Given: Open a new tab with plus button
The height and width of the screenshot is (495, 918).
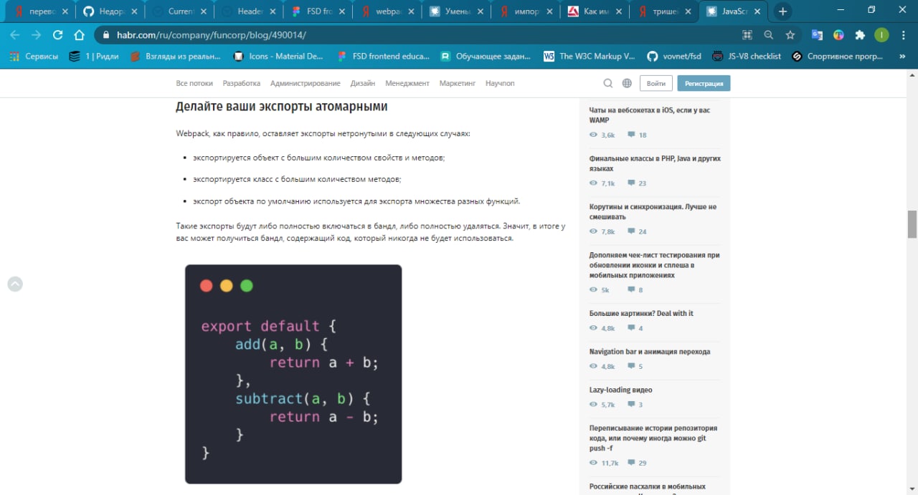Looking at the screenshot, I should click(783, 11).
